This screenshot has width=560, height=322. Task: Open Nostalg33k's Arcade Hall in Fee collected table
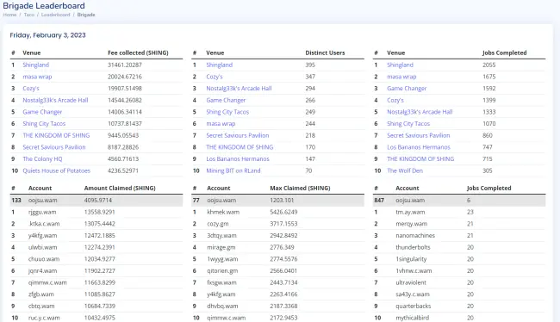[55, 101]
